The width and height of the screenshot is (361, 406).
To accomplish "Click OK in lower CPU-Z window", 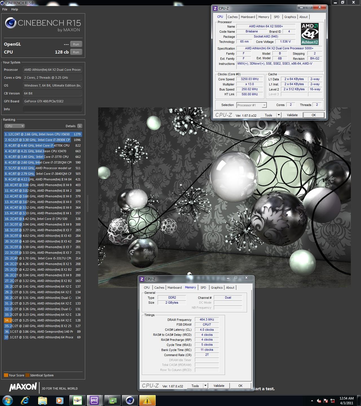I will (240, 386).
